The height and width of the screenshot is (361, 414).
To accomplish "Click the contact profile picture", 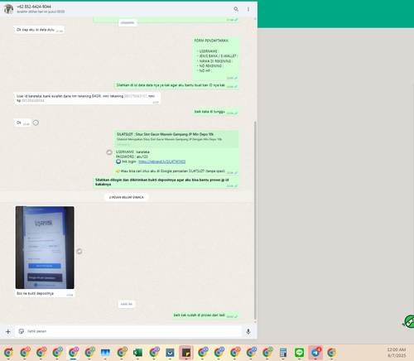I will pyautogui.click(x=8, y=9).
